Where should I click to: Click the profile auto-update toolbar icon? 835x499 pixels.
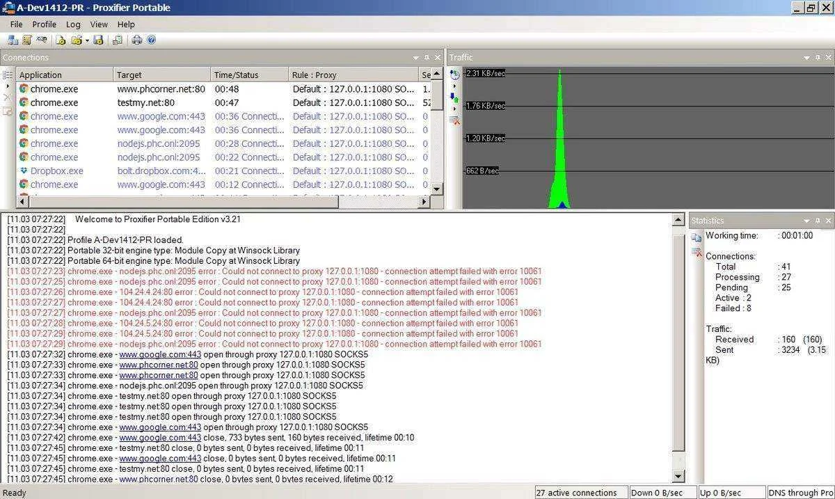click(x=117, y=40)
